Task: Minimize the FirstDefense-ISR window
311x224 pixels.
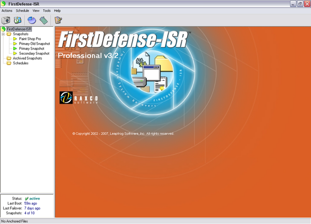Action: (293, 4)
